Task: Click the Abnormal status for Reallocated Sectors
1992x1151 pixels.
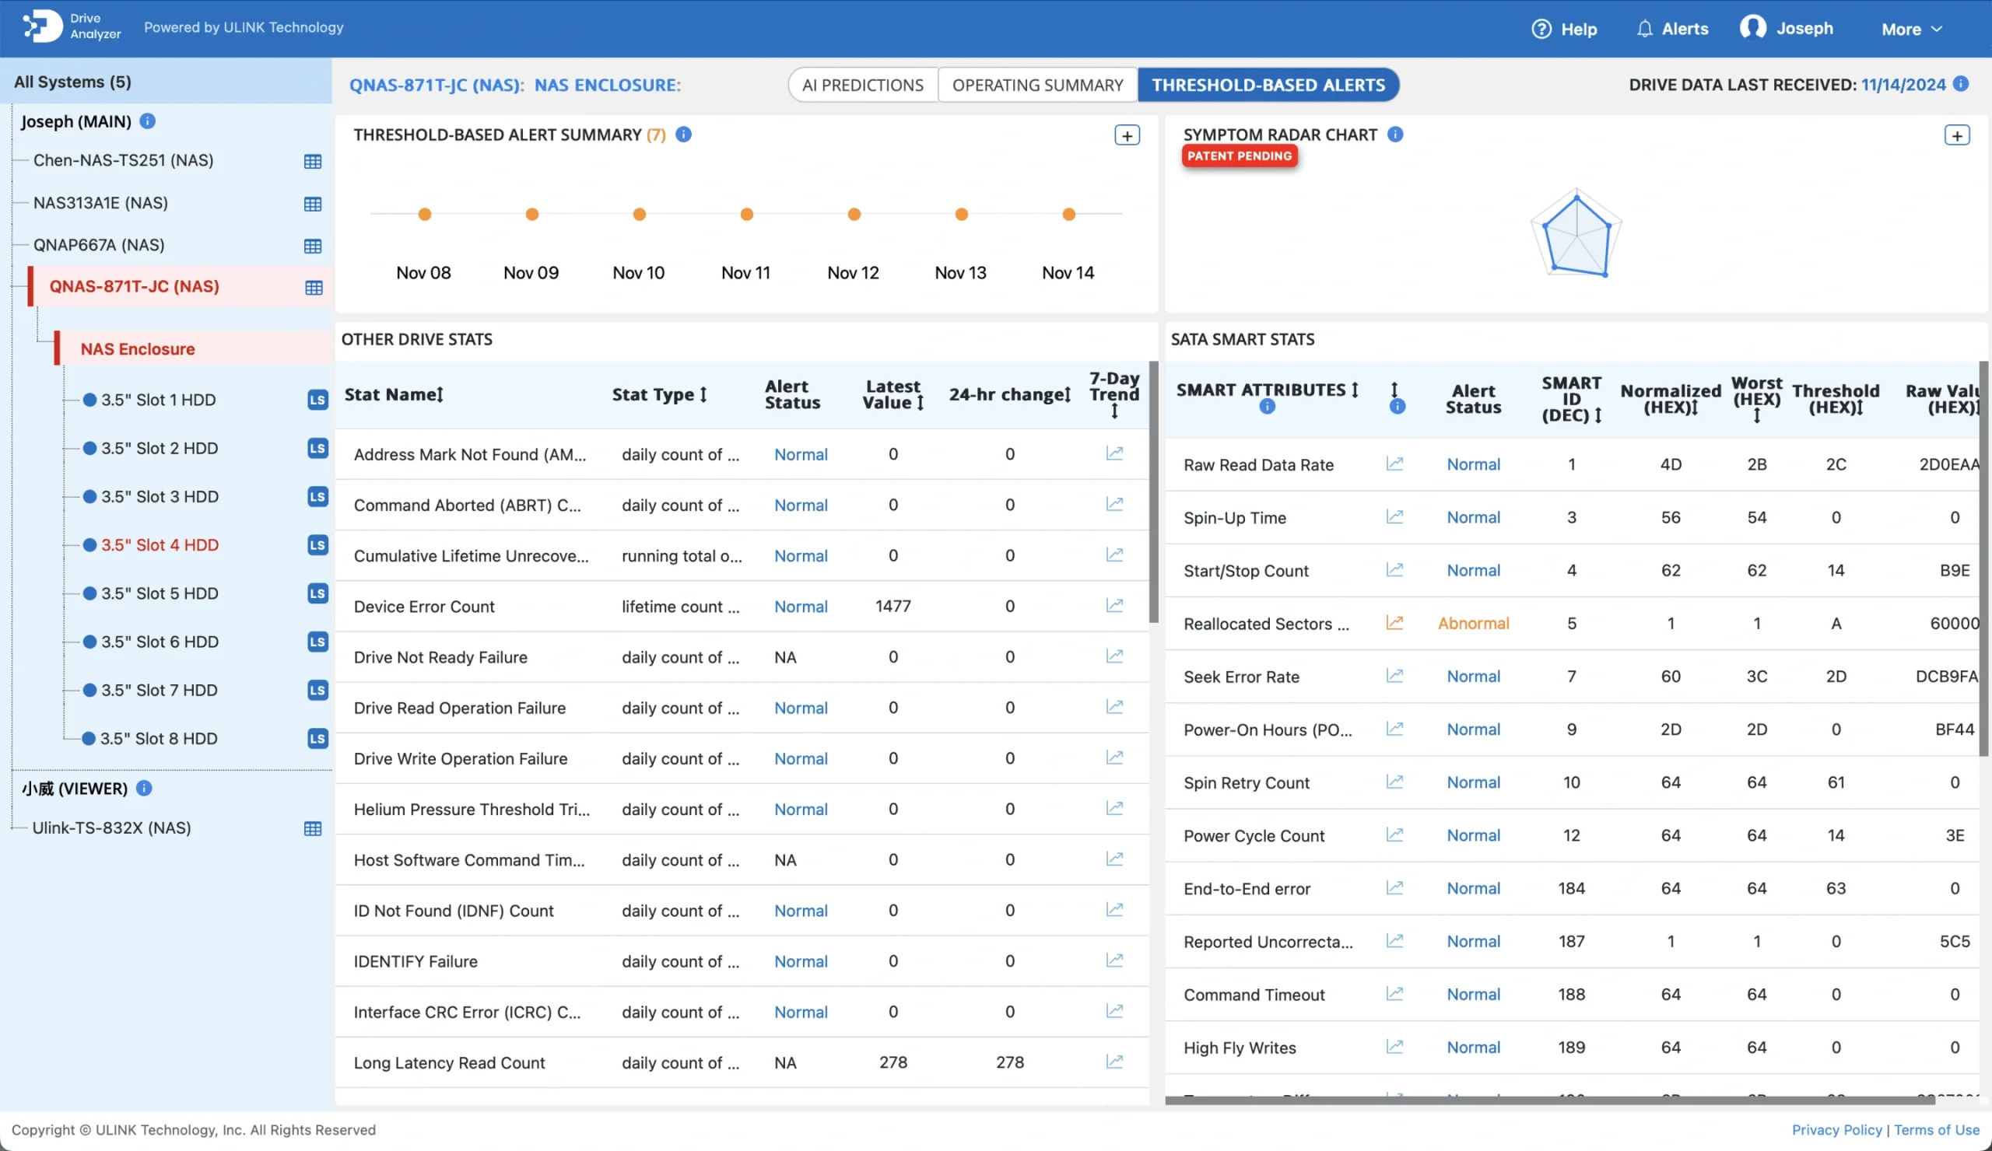Action: (x=1473, y=623)
